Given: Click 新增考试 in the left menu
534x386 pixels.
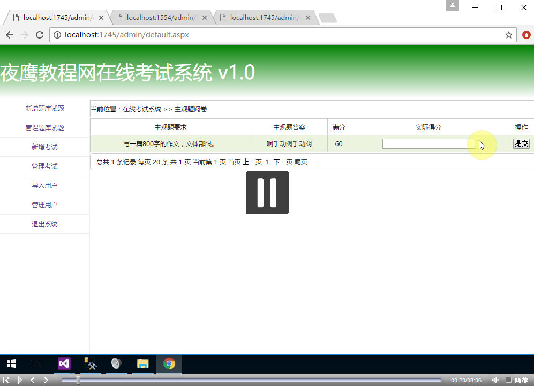Looking at the screenshot, I should click(x=44, y=147).
